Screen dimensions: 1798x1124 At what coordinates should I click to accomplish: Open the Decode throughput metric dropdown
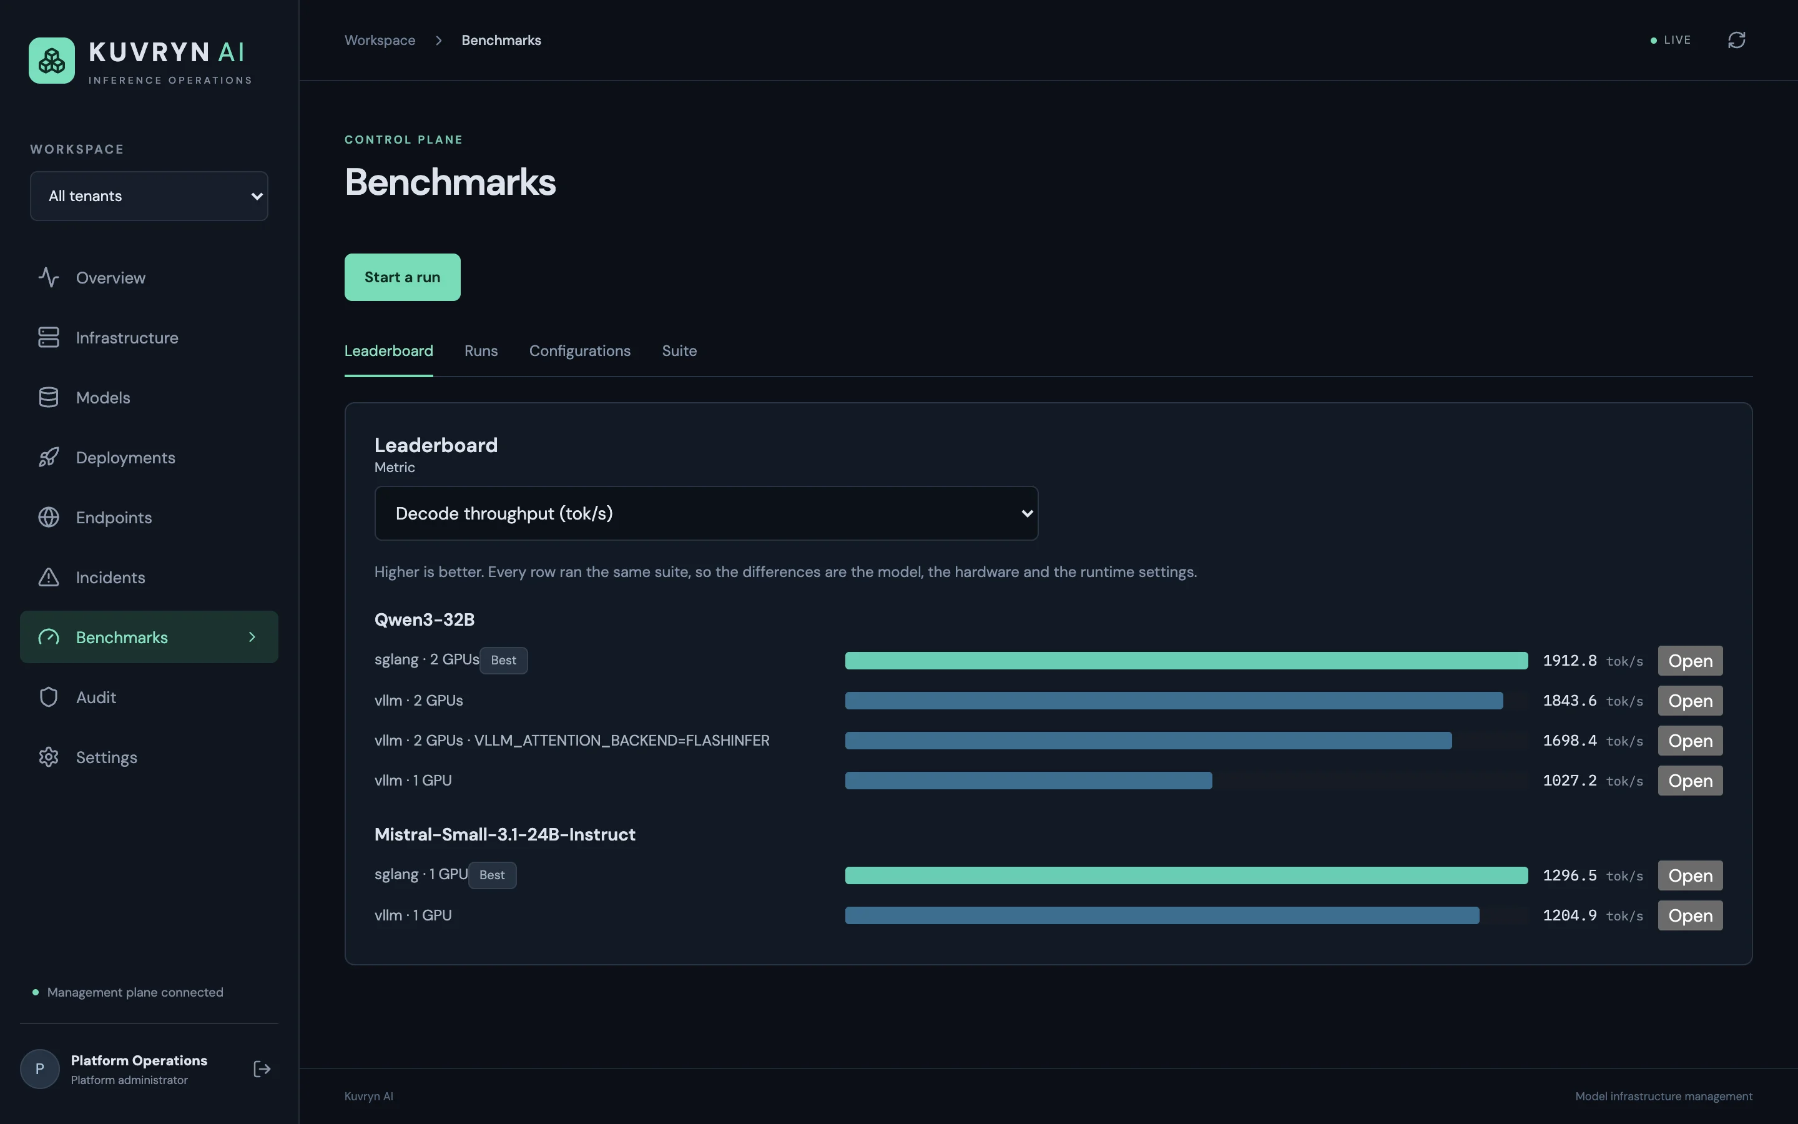[706, 514]
